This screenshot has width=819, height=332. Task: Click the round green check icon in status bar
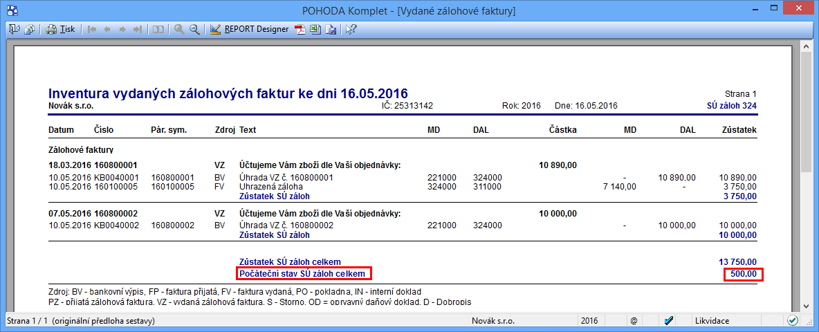[x=793, y=320]
